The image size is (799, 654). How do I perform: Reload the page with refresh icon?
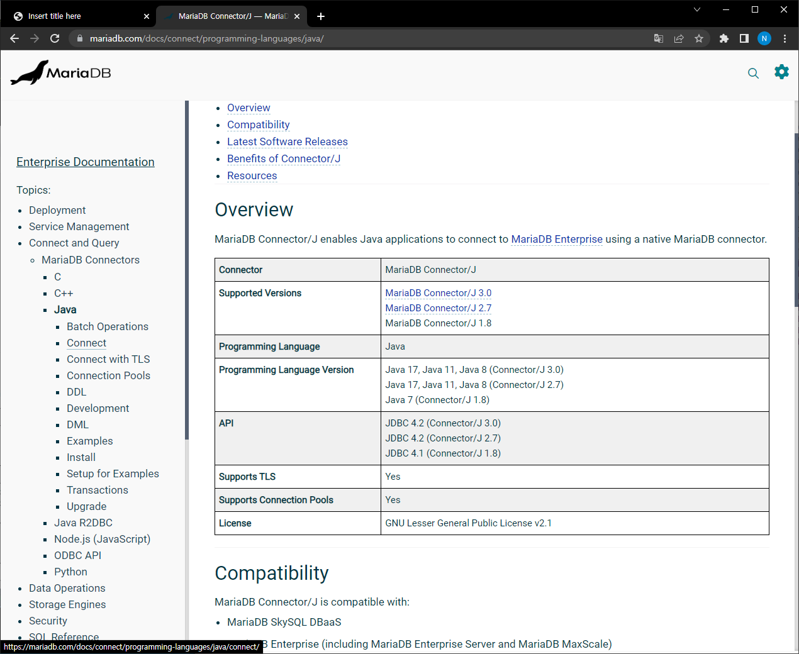pyautogui.click(x=55, y=38)
